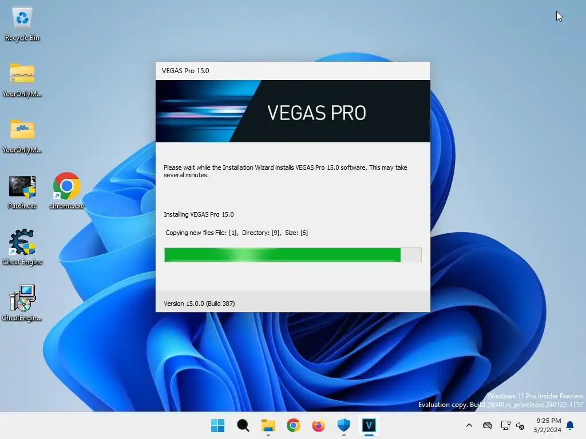
Task: Show hidden system tray icons
Action: (x=469, y=425)
